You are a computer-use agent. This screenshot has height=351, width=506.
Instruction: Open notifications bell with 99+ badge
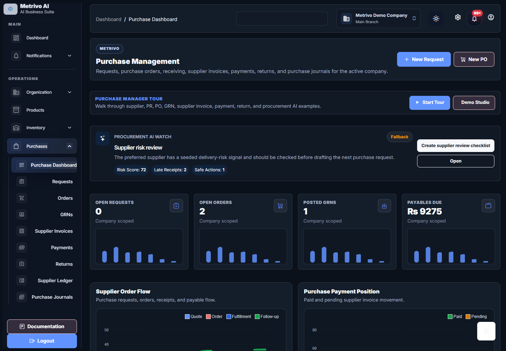[x=474, y=19]
